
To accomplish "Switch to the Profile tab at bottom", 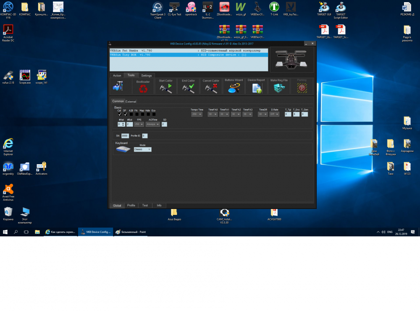I will click(x=131, y=206).
